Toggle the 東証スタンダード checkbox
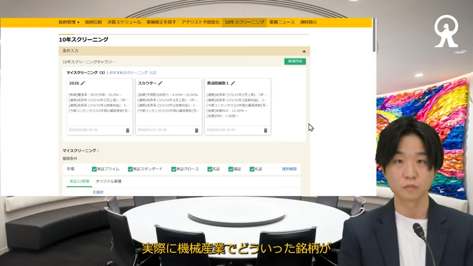The image size is (473, 266). [130, 169]
